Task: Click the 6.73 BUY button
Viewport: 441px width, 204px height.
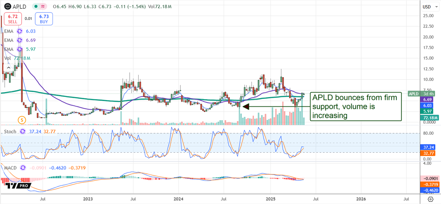Action: (x=44, y=19)
